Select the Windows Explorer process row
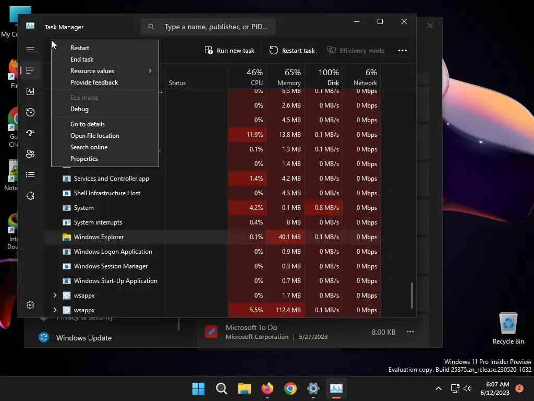The image size is (534, 401). [213, 237]
